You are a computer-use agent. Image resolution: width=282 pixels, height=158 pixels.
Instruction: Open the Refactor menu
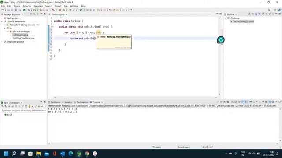tap(27, 6)
